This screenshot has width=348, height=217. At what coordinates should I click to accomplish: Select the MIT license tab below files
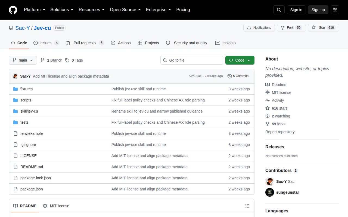pos(56,206)
